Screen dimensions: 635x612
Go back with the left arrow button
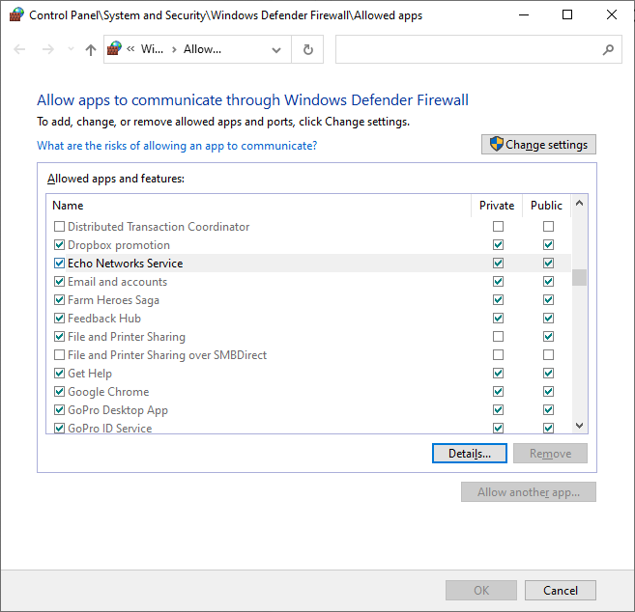(x=19, y=49)
